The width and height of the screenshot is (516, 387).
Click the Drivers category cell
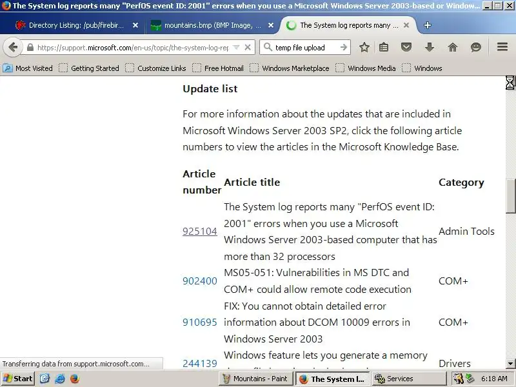pos(455,363)
